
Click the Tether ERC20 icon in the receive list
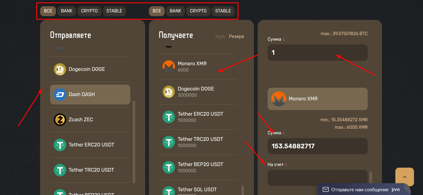point(169,117)
